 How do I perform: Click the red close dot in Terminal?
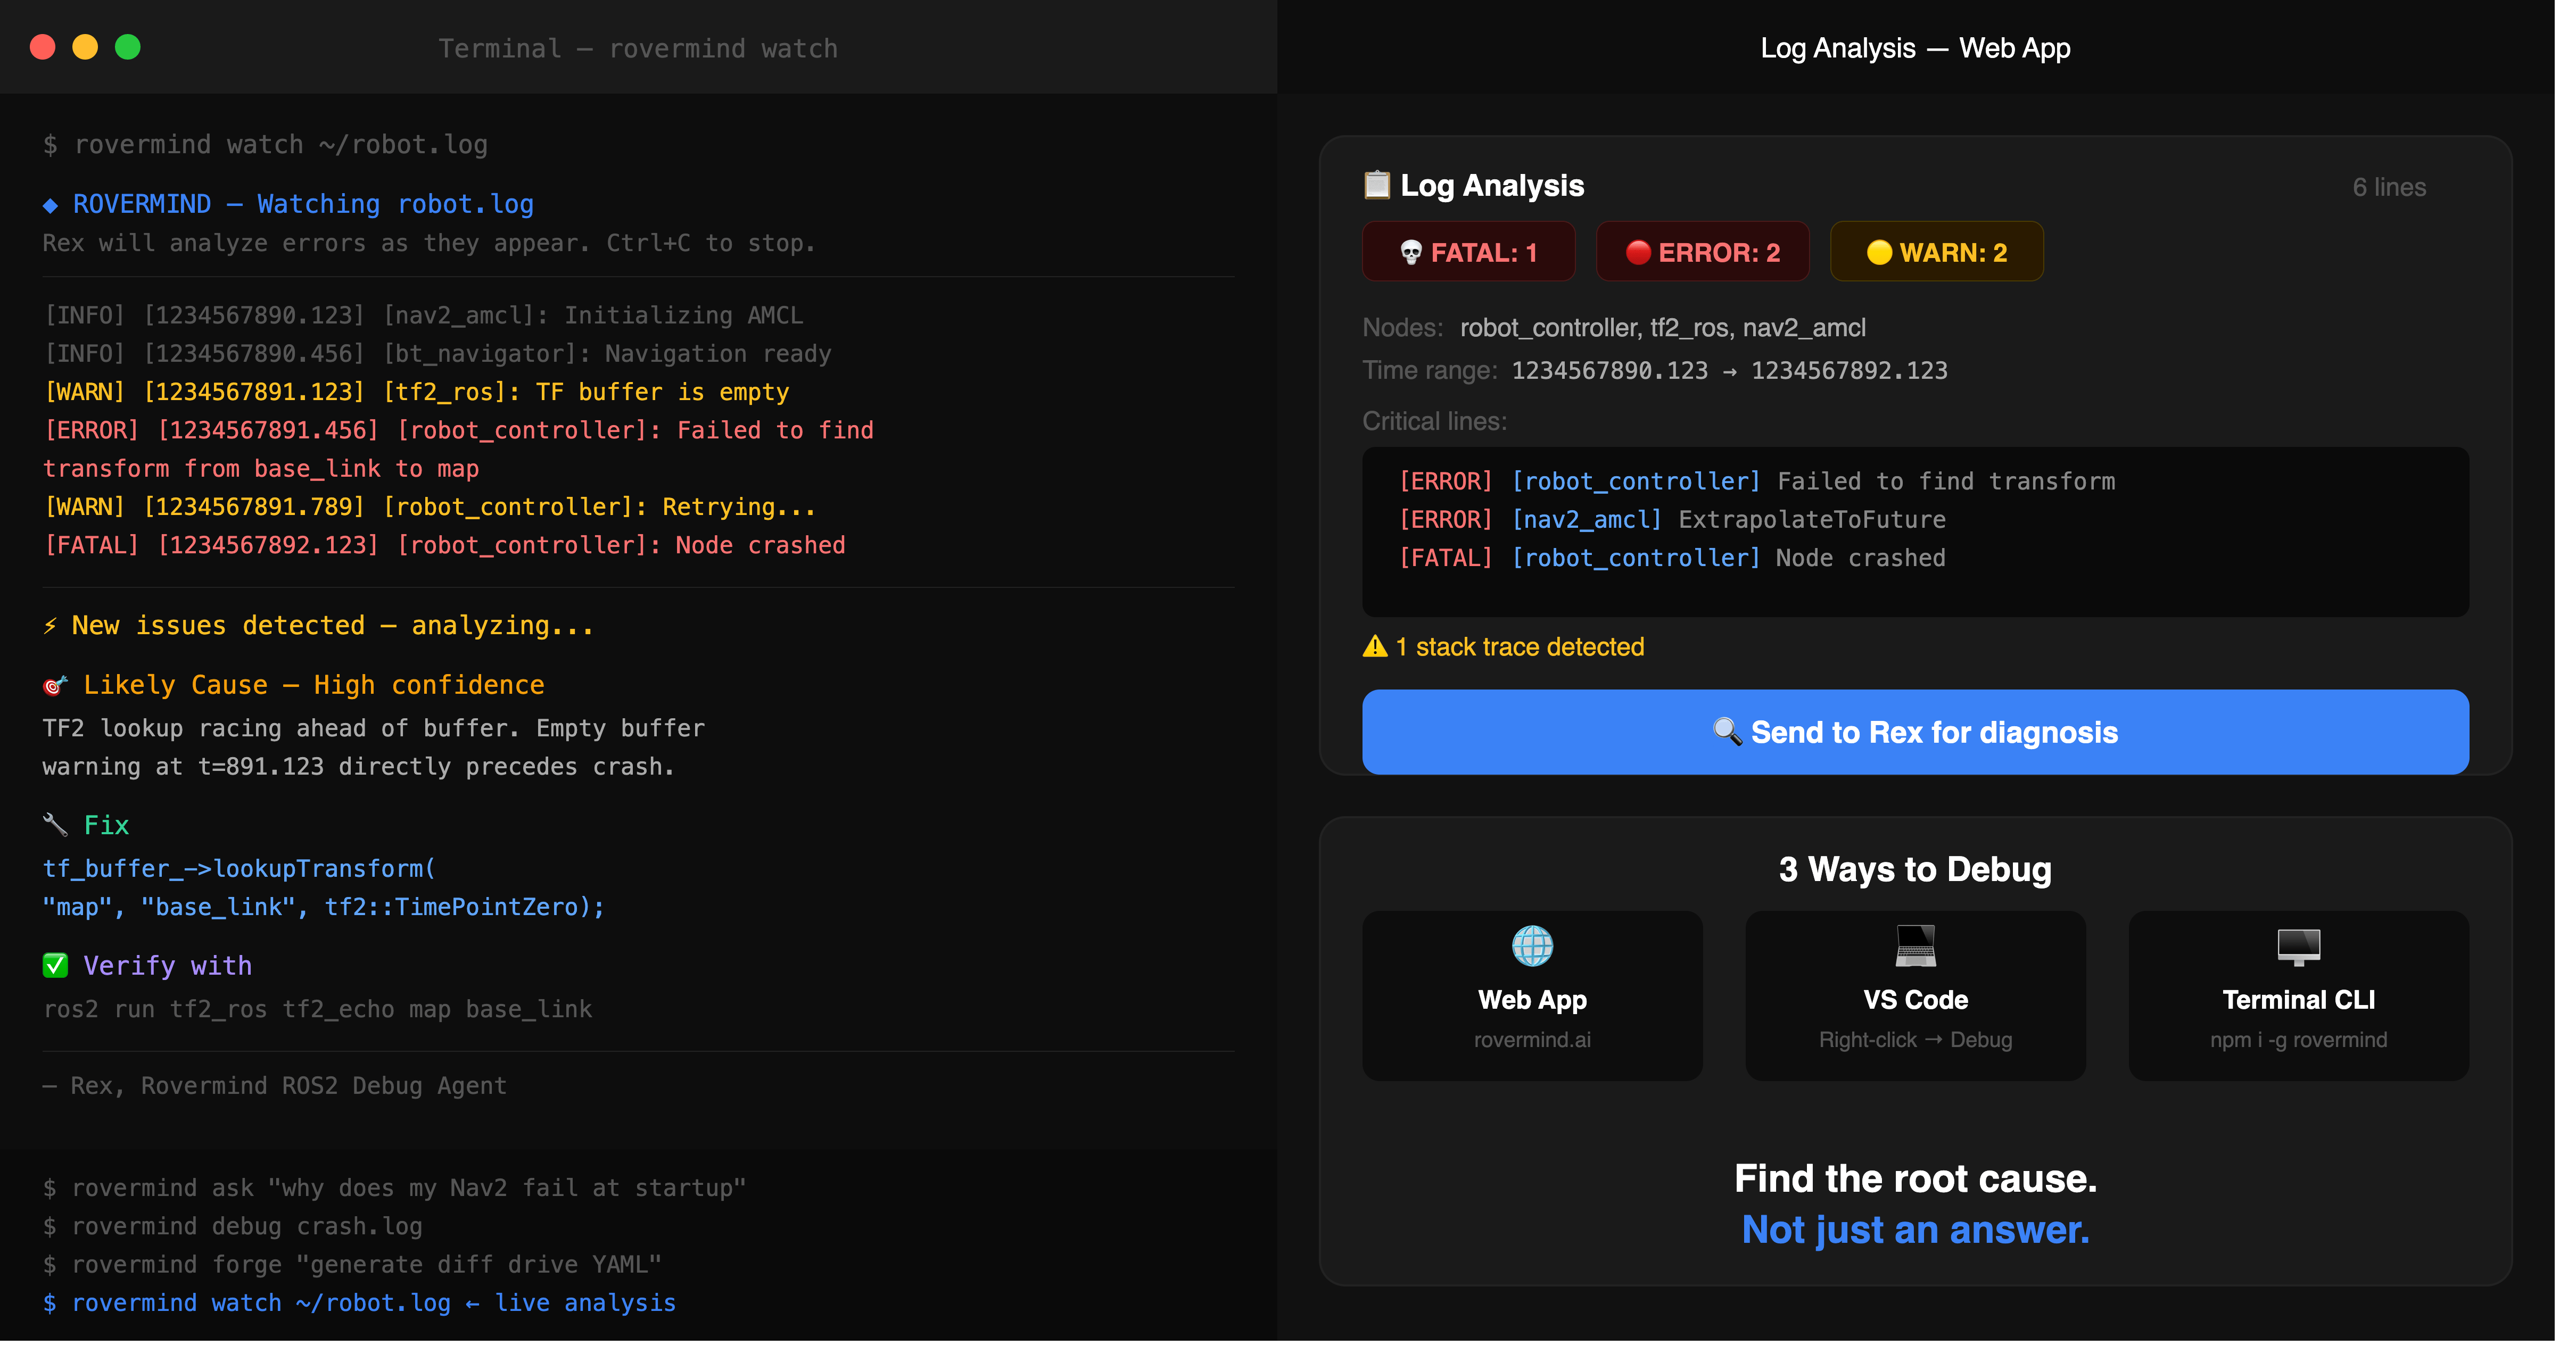pos(42,47)
